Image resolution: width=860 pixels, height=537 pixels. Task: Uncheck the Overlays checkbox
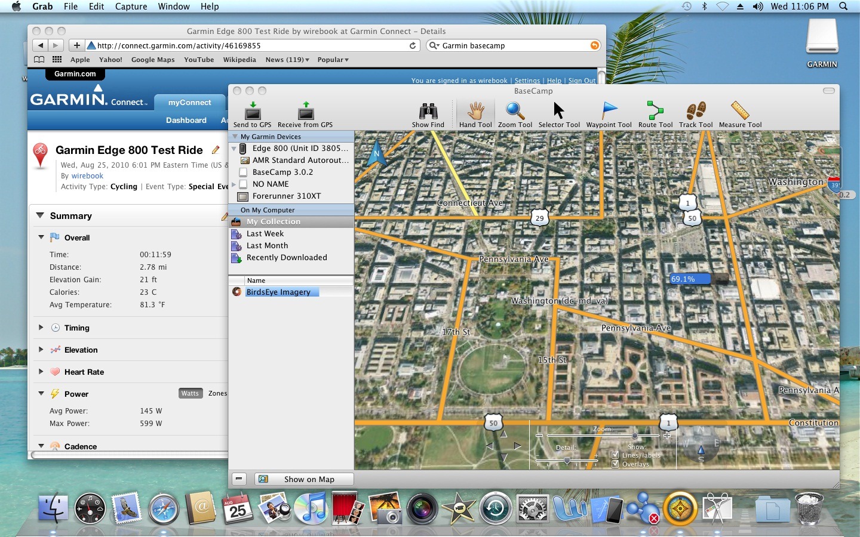pos(615,464)
